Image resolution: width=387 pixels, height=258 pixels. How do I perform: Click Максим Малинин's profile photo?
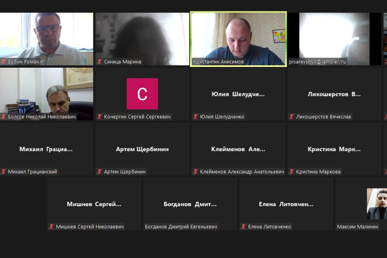tap(377, 204)
